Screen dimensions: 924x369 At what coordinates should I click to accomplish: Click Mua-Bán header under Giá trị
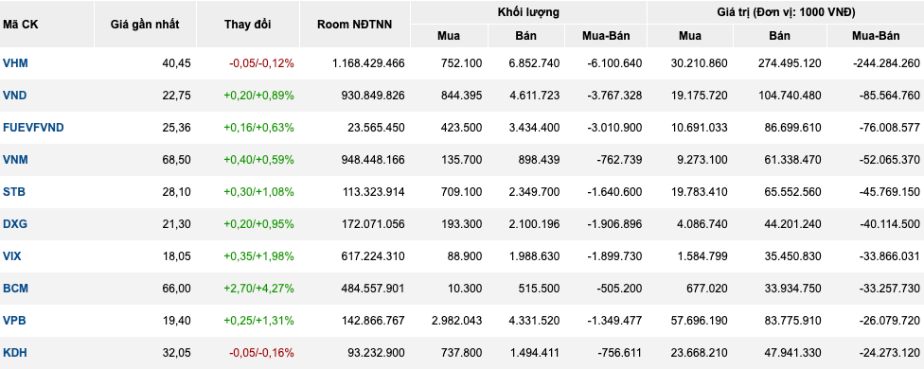876,36
